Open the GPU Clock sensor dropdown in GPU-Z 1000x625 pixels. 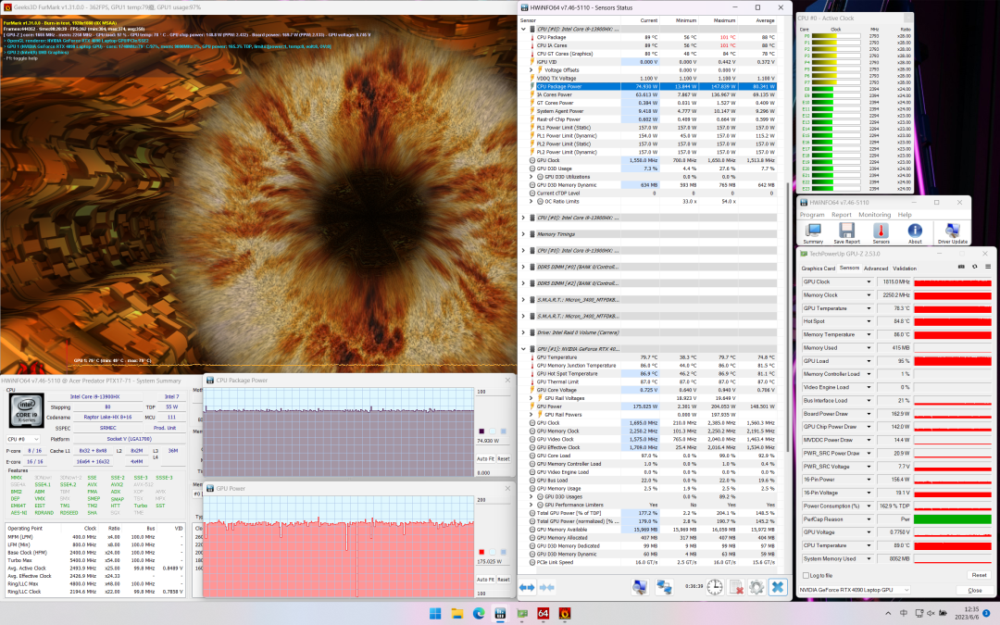click(x=869, y=281)
